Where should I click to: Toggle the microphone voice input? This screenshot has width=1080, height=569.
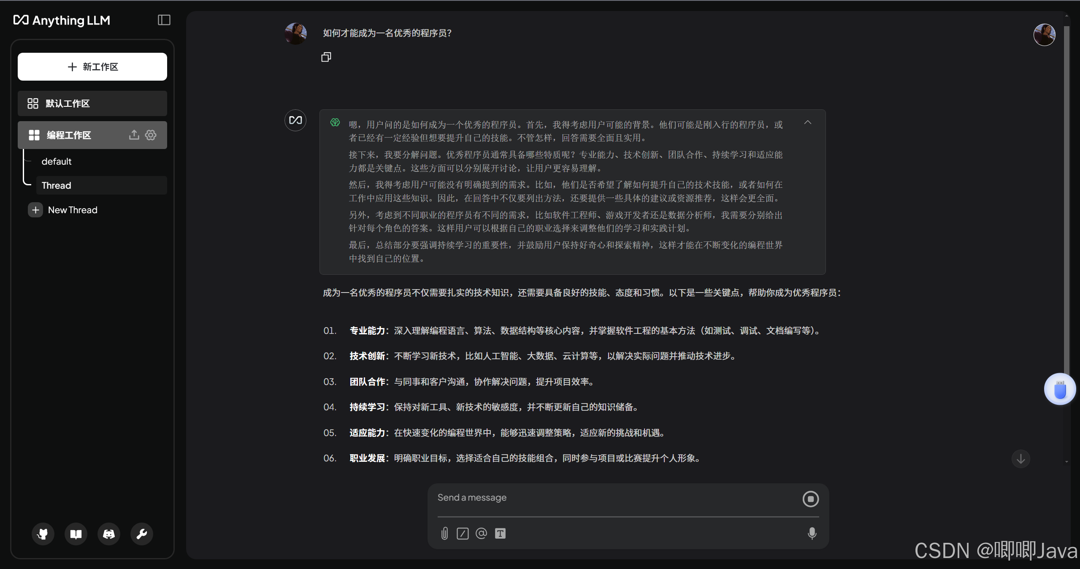coord(812,534)
